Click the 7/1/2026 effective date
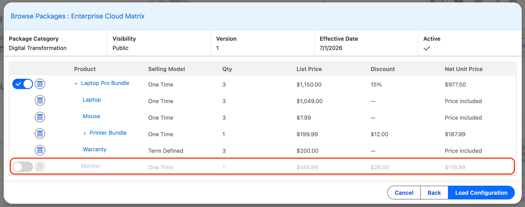 (x=331, y=48)
